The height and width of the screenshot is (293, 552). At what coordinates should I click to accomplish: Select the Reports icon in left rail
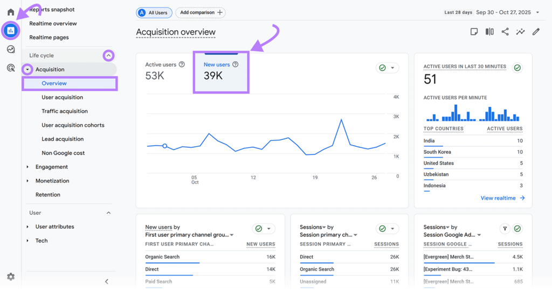pos(11,31)
